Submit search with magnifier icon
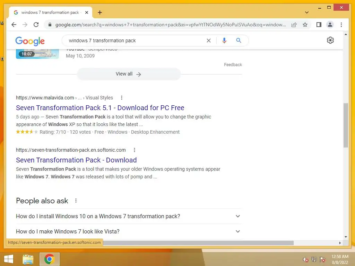Viewport: 355px width, 266px height. click(x=239, y=41)
